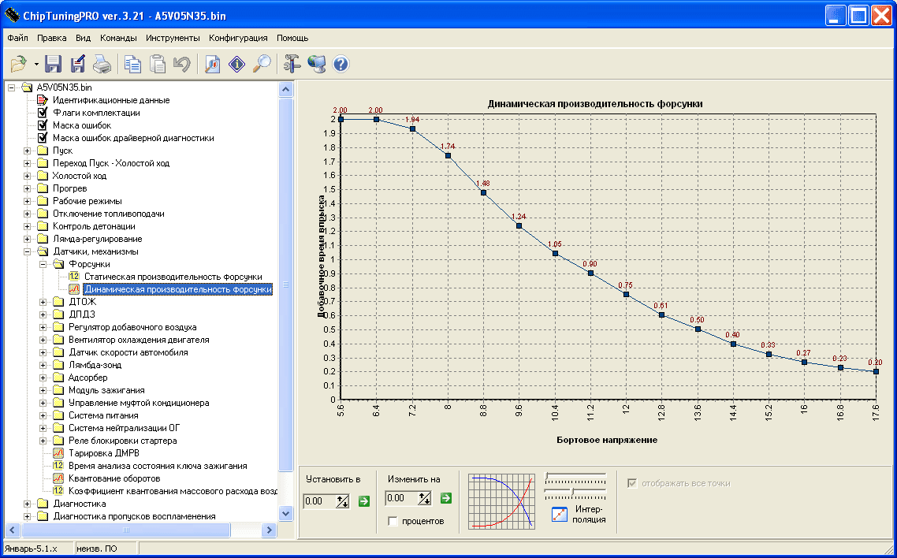Open the Файл menu

click(x=17, y=39)
